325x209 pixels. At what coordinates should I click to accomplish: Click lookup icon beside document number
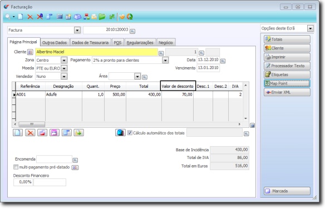132,31
